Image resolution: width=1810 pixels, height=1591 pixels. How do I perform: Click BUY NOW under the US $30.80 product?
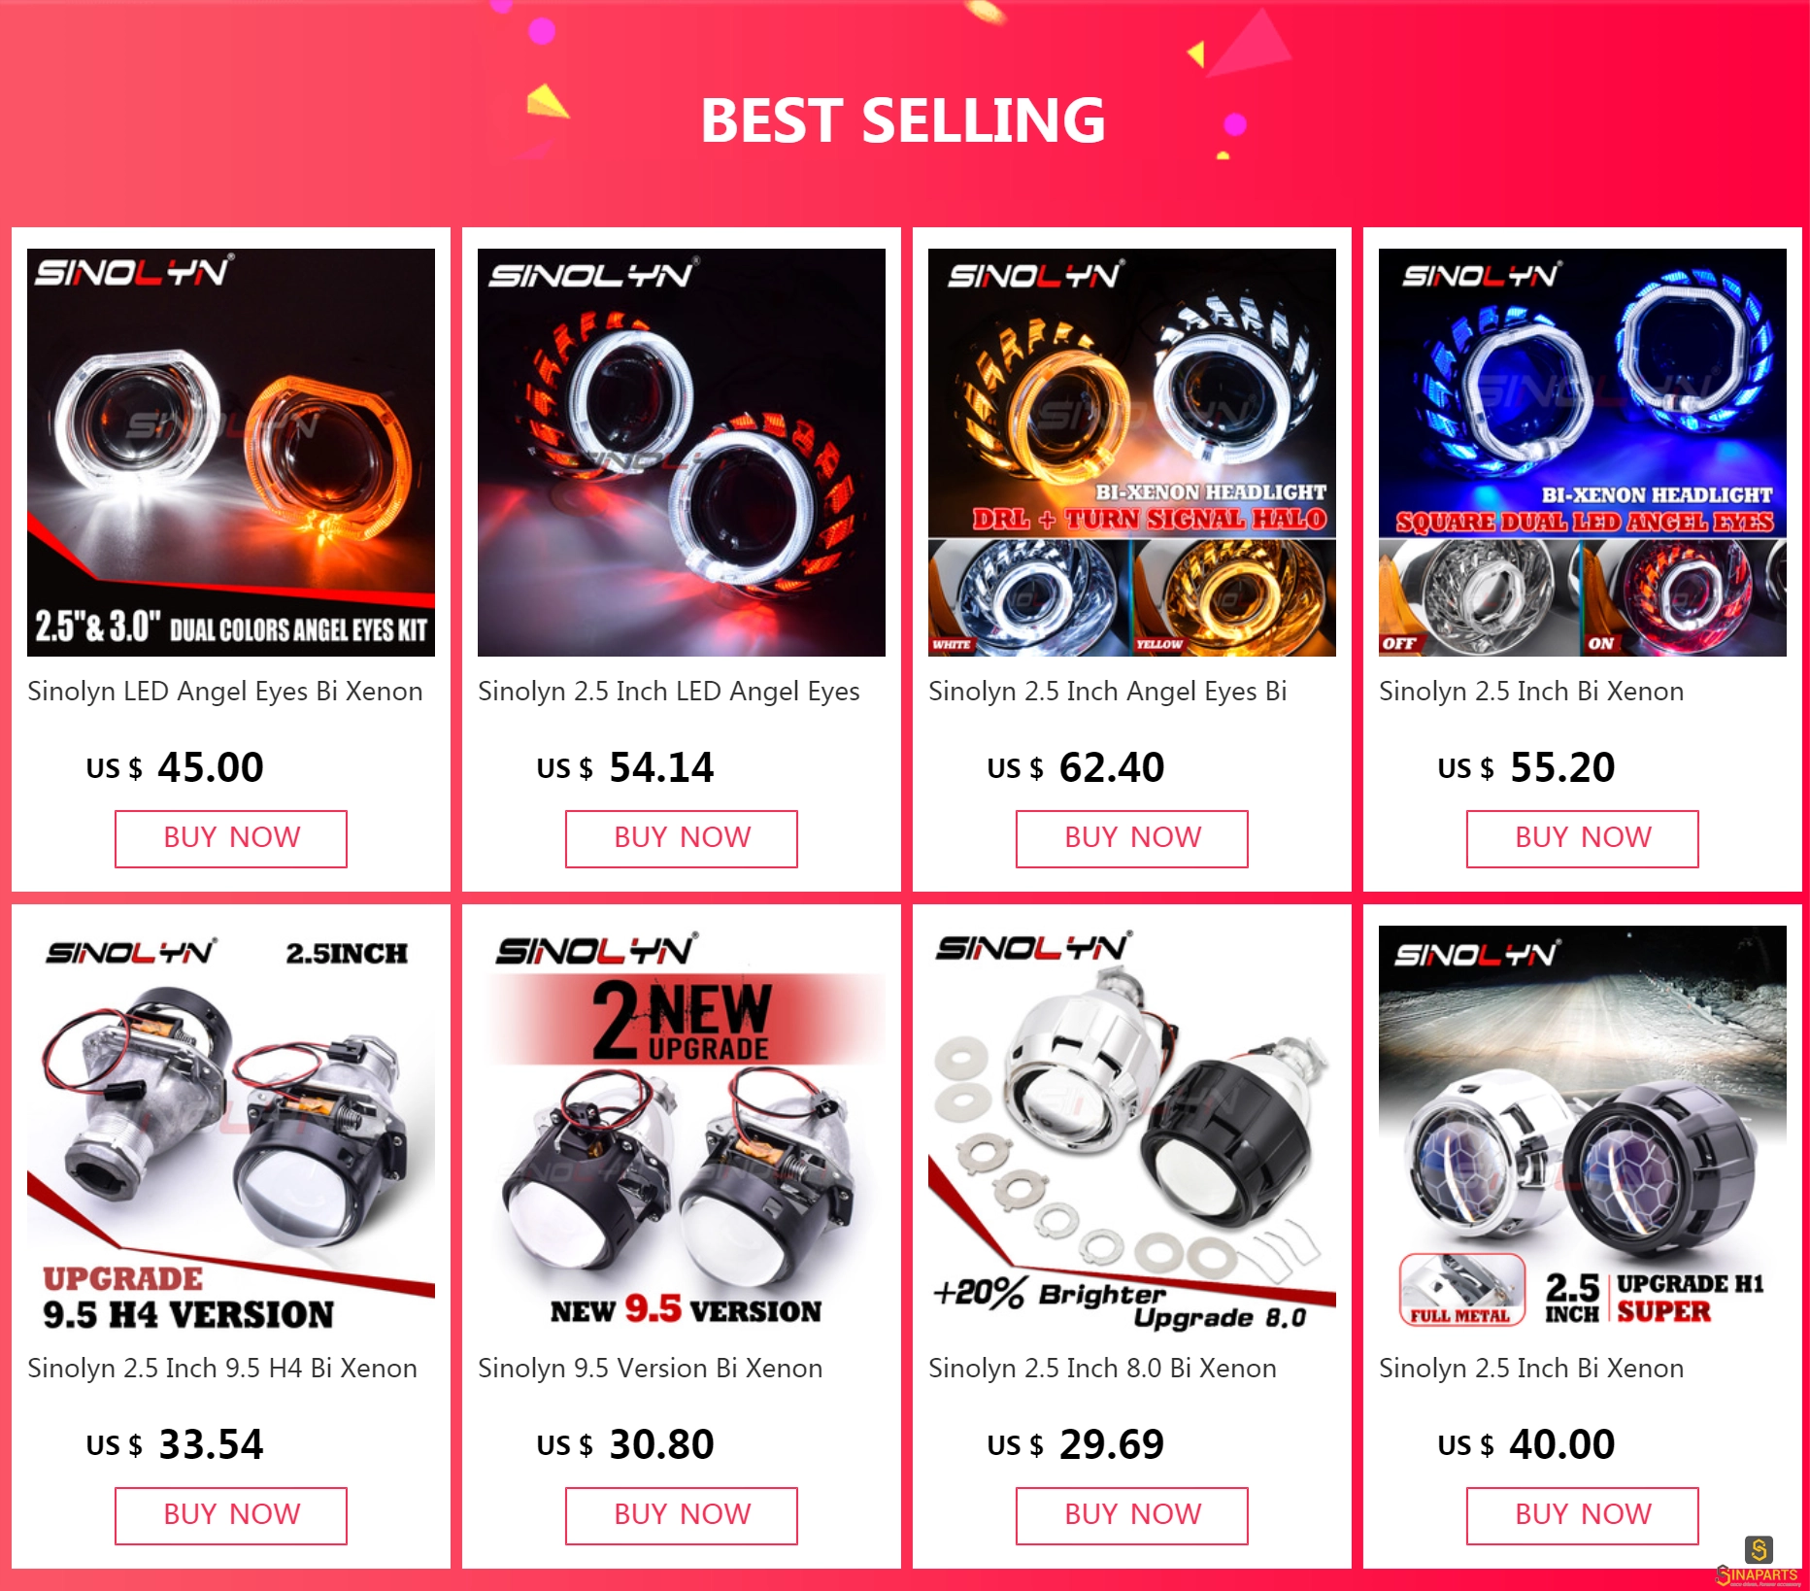pyautogui.click(x=682, y=1515)
